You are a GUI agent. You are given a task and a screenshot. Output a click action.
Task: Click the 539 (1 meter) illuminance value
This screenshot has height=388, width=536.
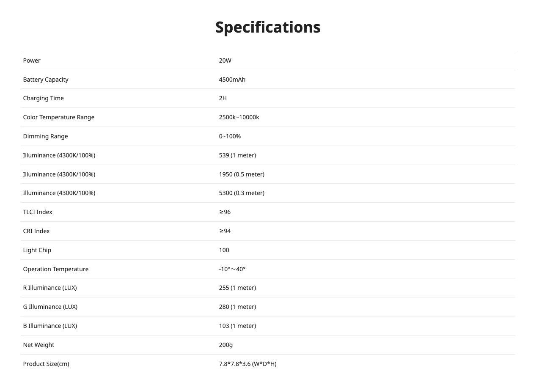click(237, 155)
